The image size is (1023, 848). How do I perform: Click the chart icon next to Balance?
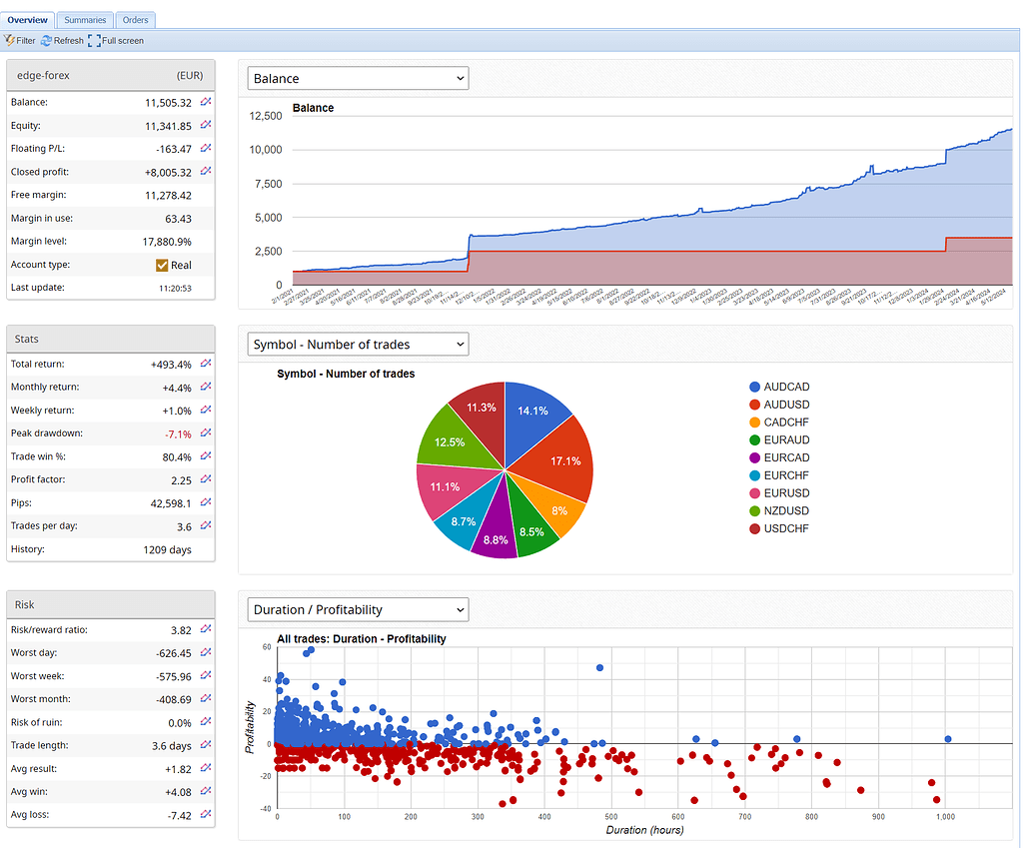click(x=206, y=102)
